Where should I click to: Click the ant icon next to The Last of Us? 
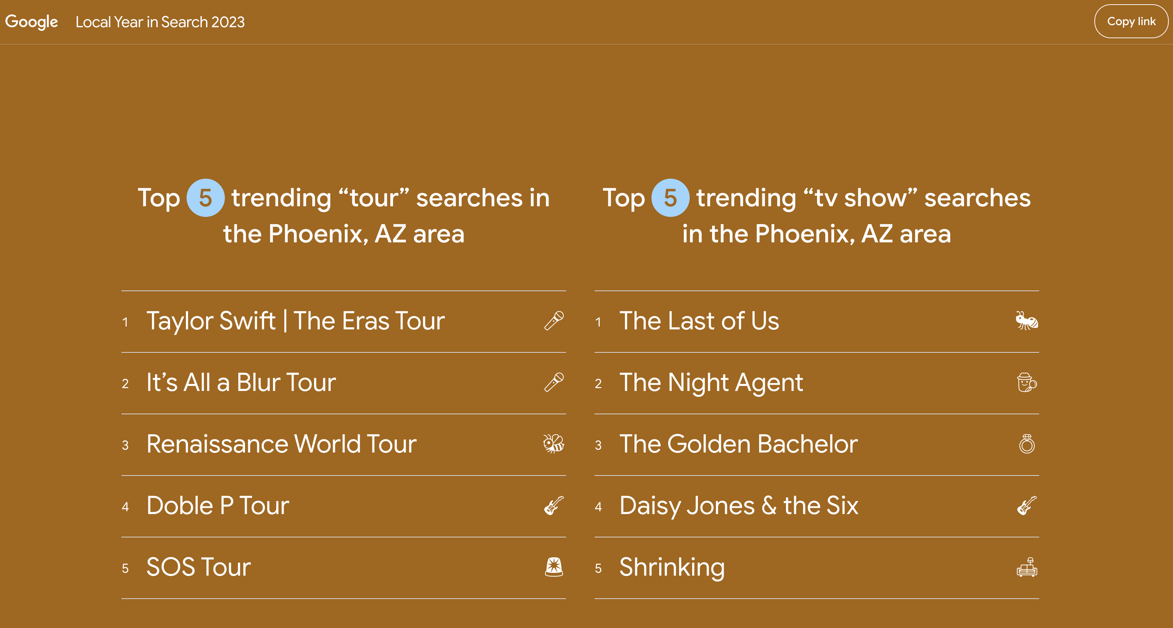[1027, 321]
